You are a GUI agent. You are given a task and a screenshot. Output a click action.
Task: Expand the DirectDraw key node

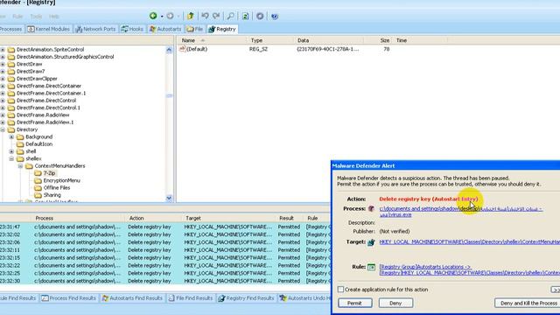[x=3, y=64]
